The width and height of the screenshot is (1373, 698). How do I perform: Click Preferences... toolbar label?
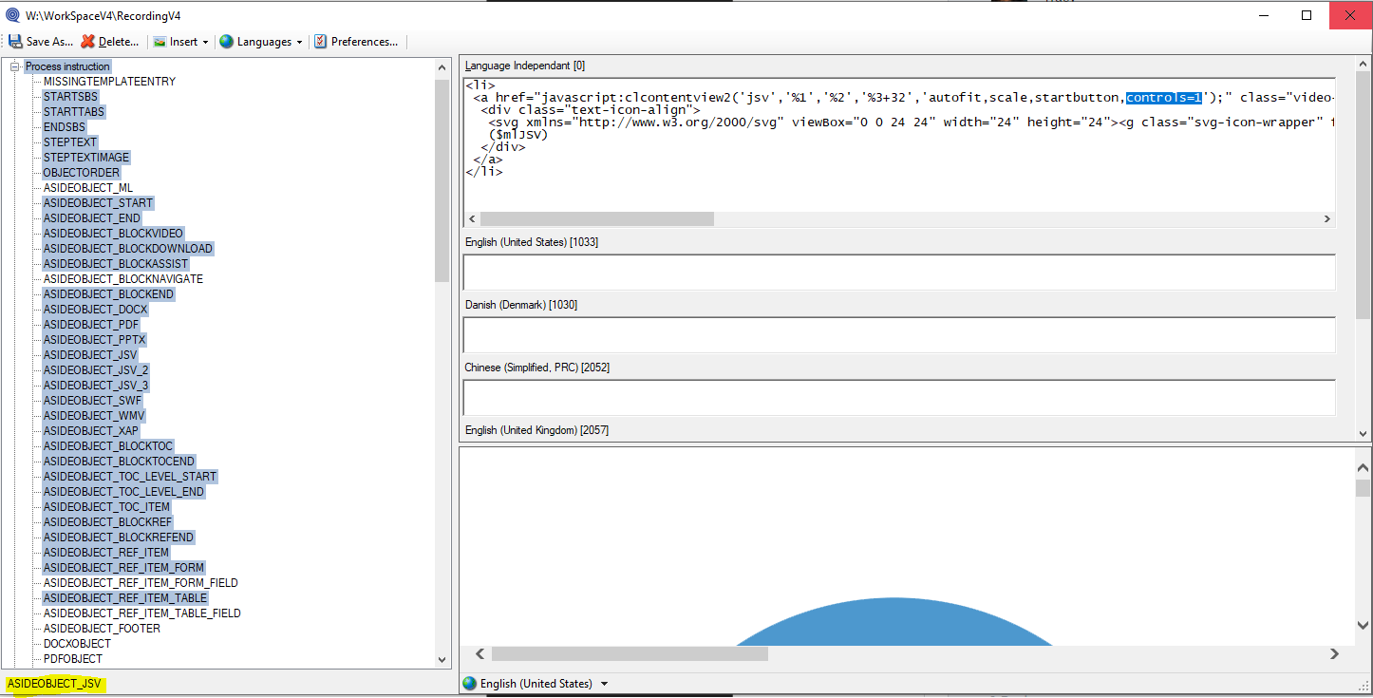[x=365, y=42]
